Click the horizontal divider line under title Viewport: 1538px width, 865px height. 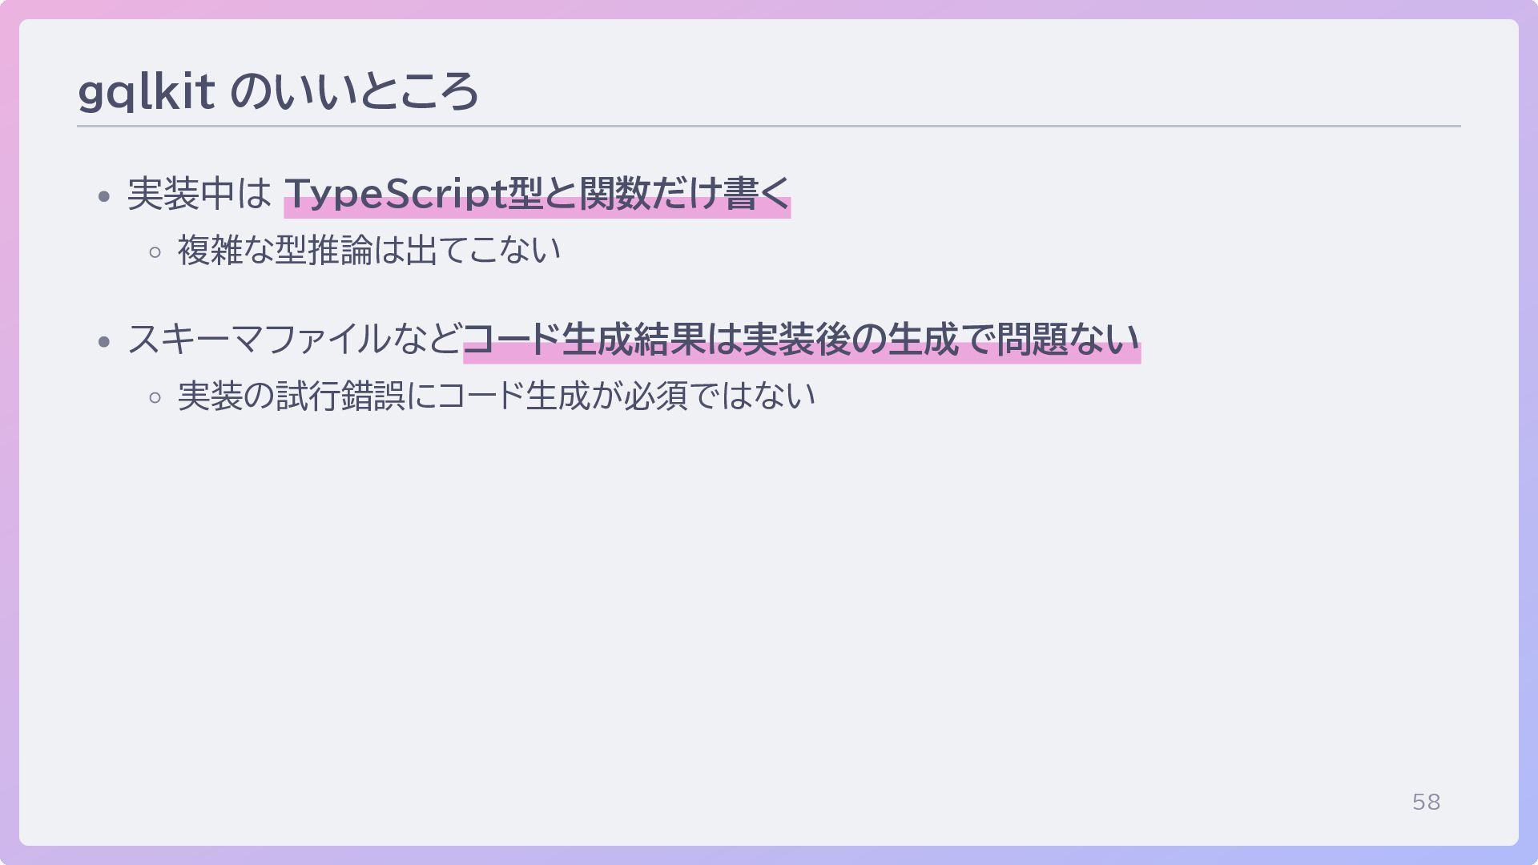(769, 127)
